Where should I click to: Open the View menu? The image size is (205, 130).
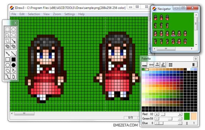46,14
